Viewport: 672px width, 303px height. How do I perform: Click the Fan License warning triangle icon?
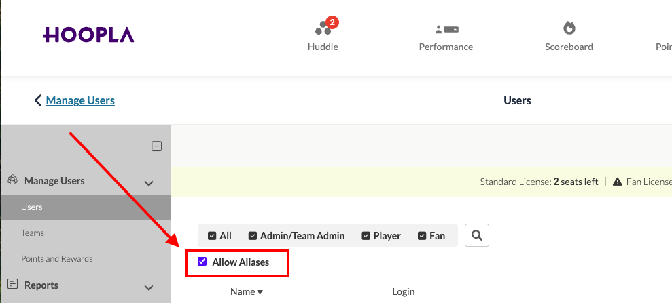[617, 182]
